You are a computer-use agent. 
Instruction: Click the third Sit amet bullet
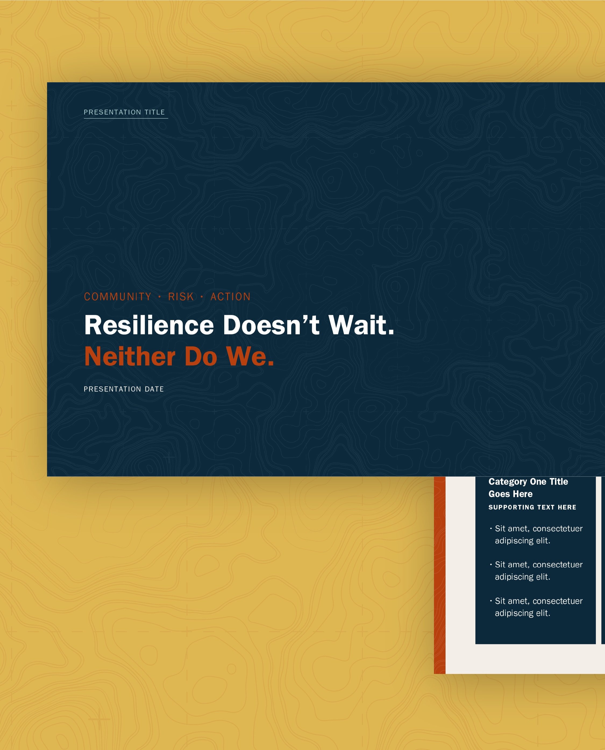536,607
